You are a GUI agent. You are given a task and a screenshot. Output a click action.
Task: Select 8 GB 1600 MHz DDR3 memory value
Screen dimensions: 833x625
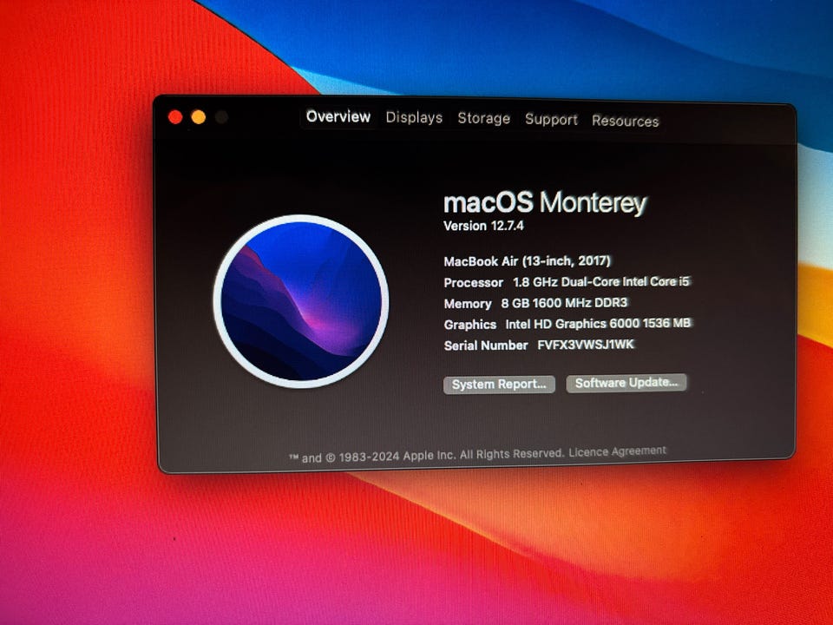[x=564, y=303]
